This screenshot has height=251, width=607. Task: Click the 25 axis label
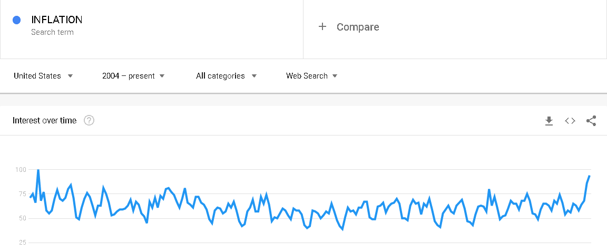pos(22,243)
